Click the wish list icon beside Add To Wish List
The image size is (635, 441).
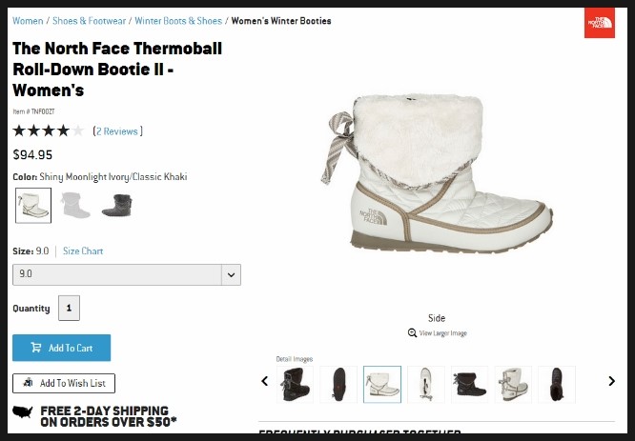[28, 382]
